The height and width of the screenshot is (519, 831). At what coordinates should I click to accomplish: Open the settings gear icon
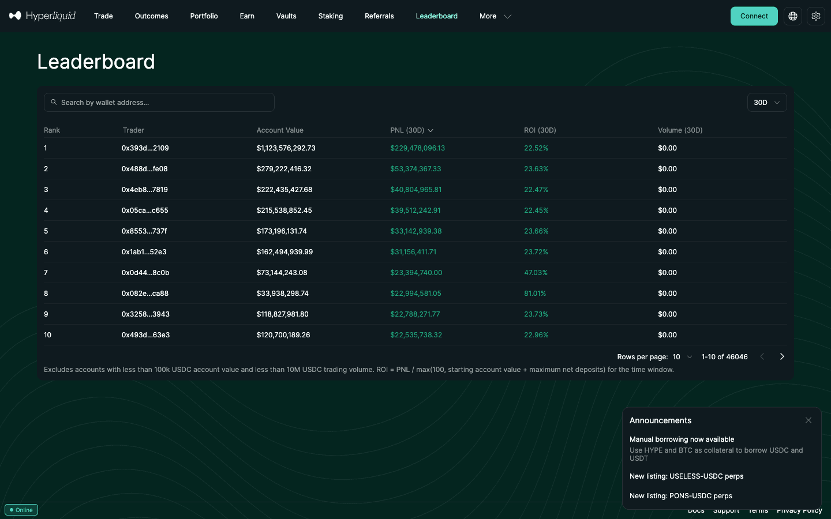816,16
